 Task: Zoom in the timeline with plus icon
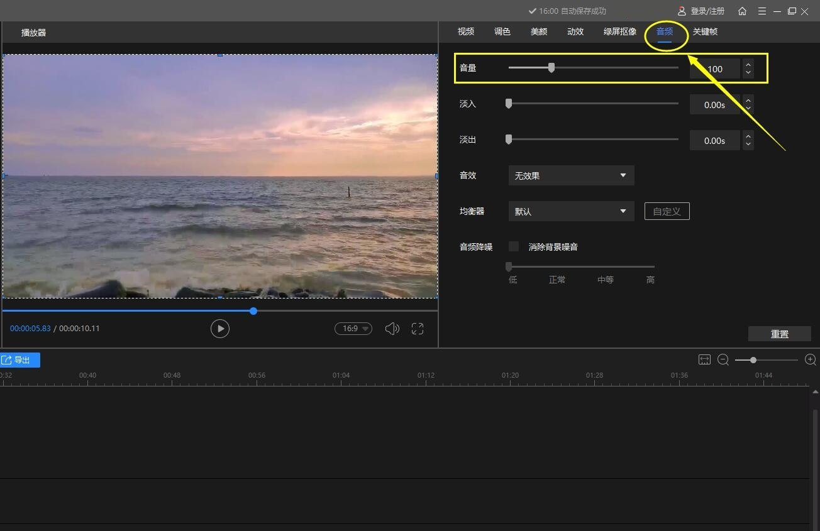point(811,359)
